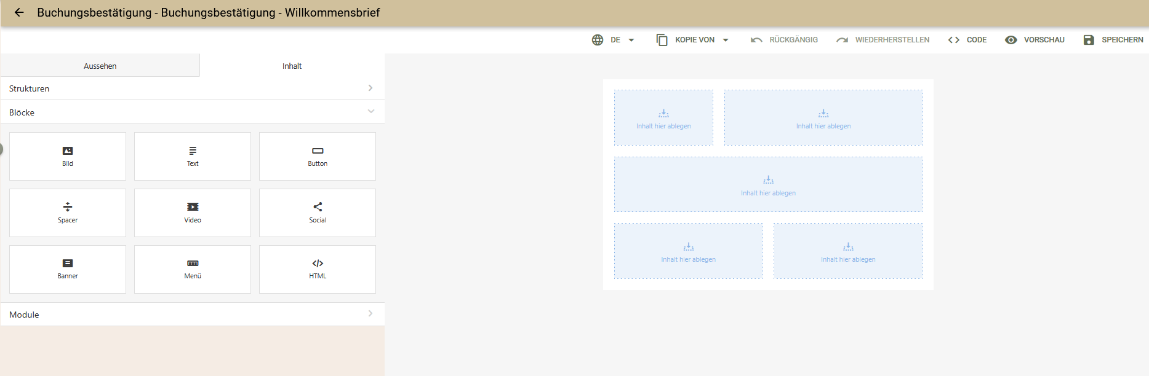
Task: Click the Banner block label
Action: 68,276
